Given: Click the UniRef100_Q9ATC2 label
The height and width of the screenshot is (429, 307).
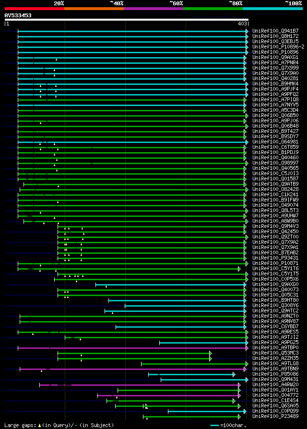Looking at the screenshot, I should click(275, 311).
